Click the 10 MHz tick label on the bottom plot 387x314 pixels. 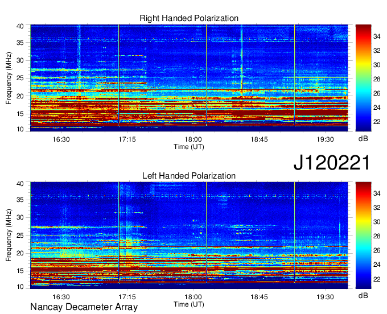coord(20,287)
